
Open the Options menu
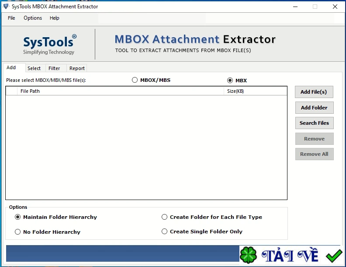pos(33,18)
